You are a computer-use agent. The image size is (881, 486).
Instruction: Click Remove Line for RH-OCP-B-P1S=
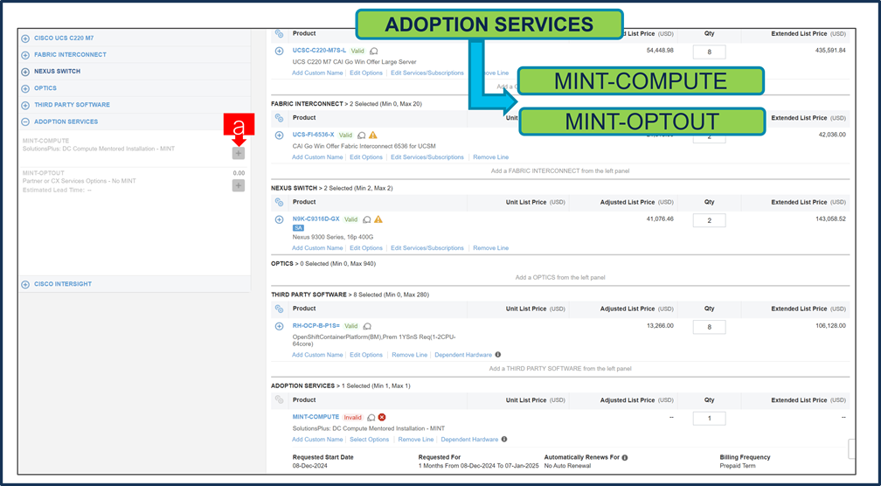410,355
